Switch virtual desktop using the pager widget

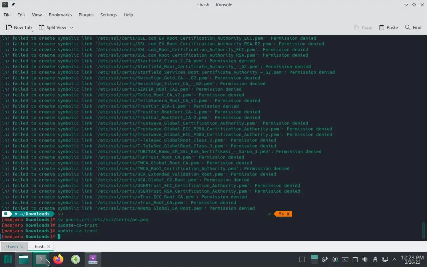click(315, 259)
